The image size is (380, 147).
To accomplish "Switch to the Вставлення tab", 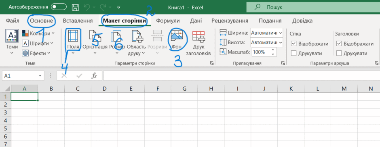I will click(x=78, y=21).
